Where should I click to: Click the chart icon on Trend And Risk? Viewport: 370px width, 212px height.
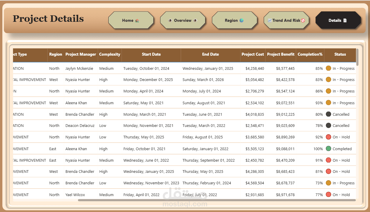pyautogui.click(x=270, y=21)
